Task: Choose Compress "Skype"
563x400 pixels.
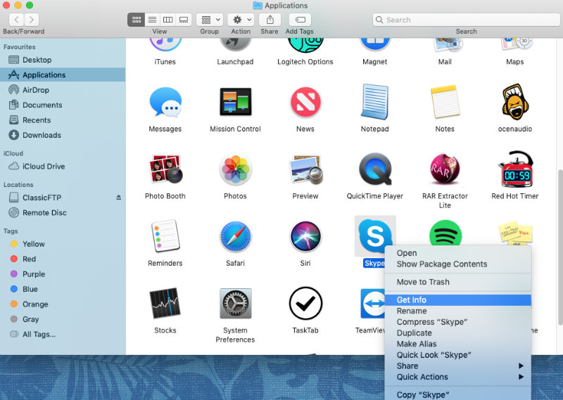Action: (458, 322)
